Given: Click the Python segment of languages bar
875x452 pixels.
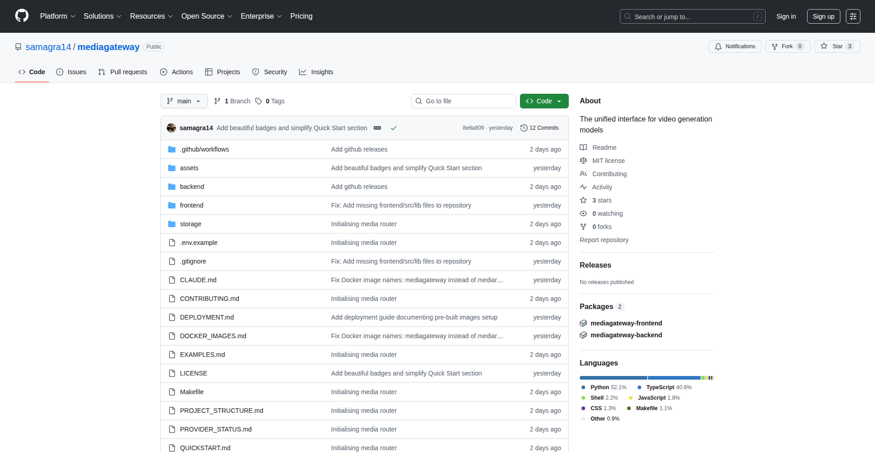Looking at the screenshot, I should pos(613,378).
